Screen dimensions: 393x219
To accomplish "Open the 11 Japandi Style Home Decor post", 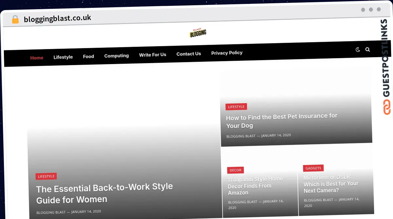I will pos(255,186).
